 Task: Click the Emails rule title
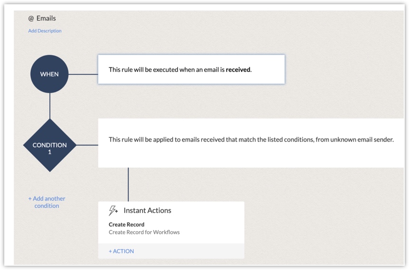pos(46,18)
